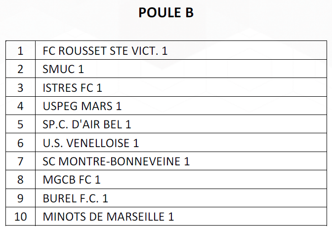Click the ISTRES FC 1 entry
Viewport: 332px width, 231px height.
pos(73,87)
